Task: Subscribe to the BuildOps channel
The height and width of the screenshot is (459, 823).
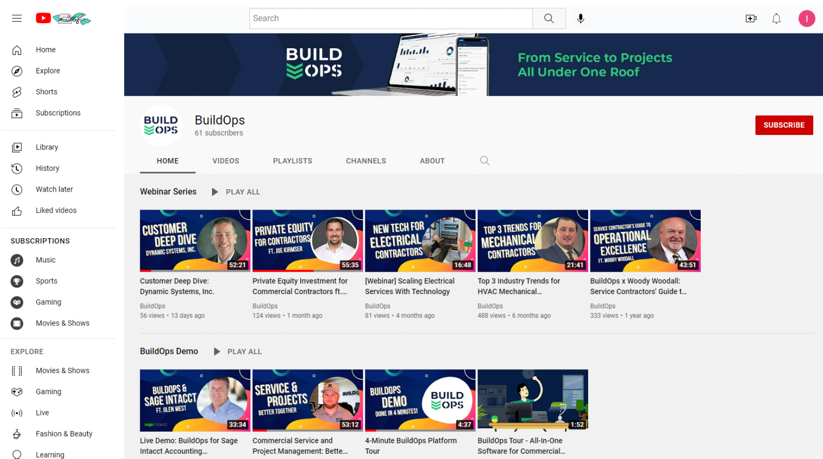Action: coord(784,125)
